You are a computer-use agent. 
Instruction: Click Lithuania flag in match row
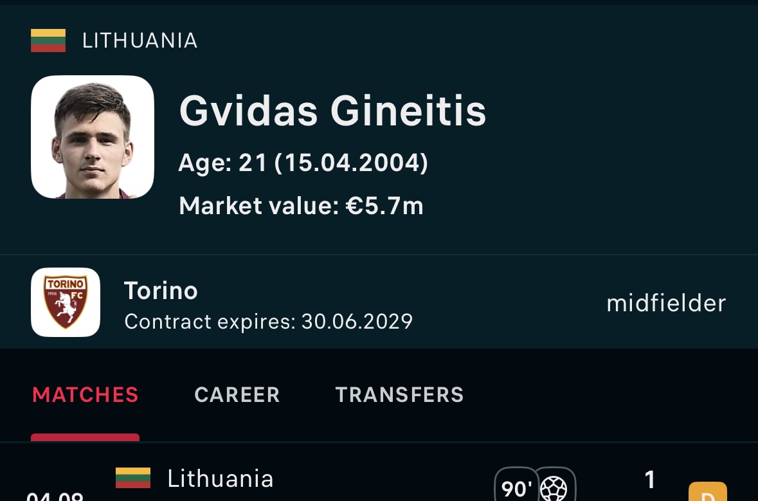pyautogui.click(x=133, y=478)
